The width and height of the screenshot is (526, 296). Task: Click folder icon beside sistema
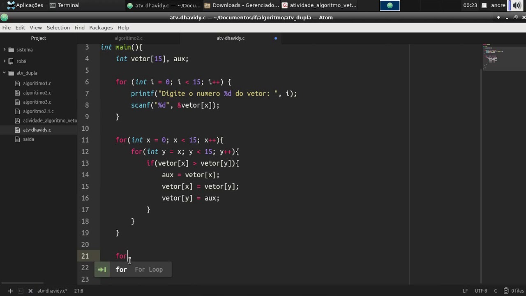pyautogui.click(x=11, y=50)
